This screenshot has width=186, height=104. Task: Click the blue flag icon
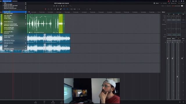64,9
